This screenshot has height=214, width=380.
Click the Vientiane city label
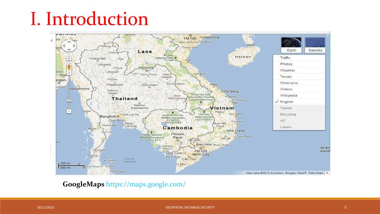[146, 68]
